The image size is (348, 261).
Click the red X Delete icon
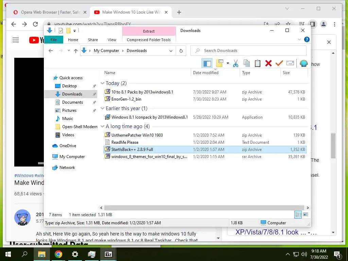(268, 63)
